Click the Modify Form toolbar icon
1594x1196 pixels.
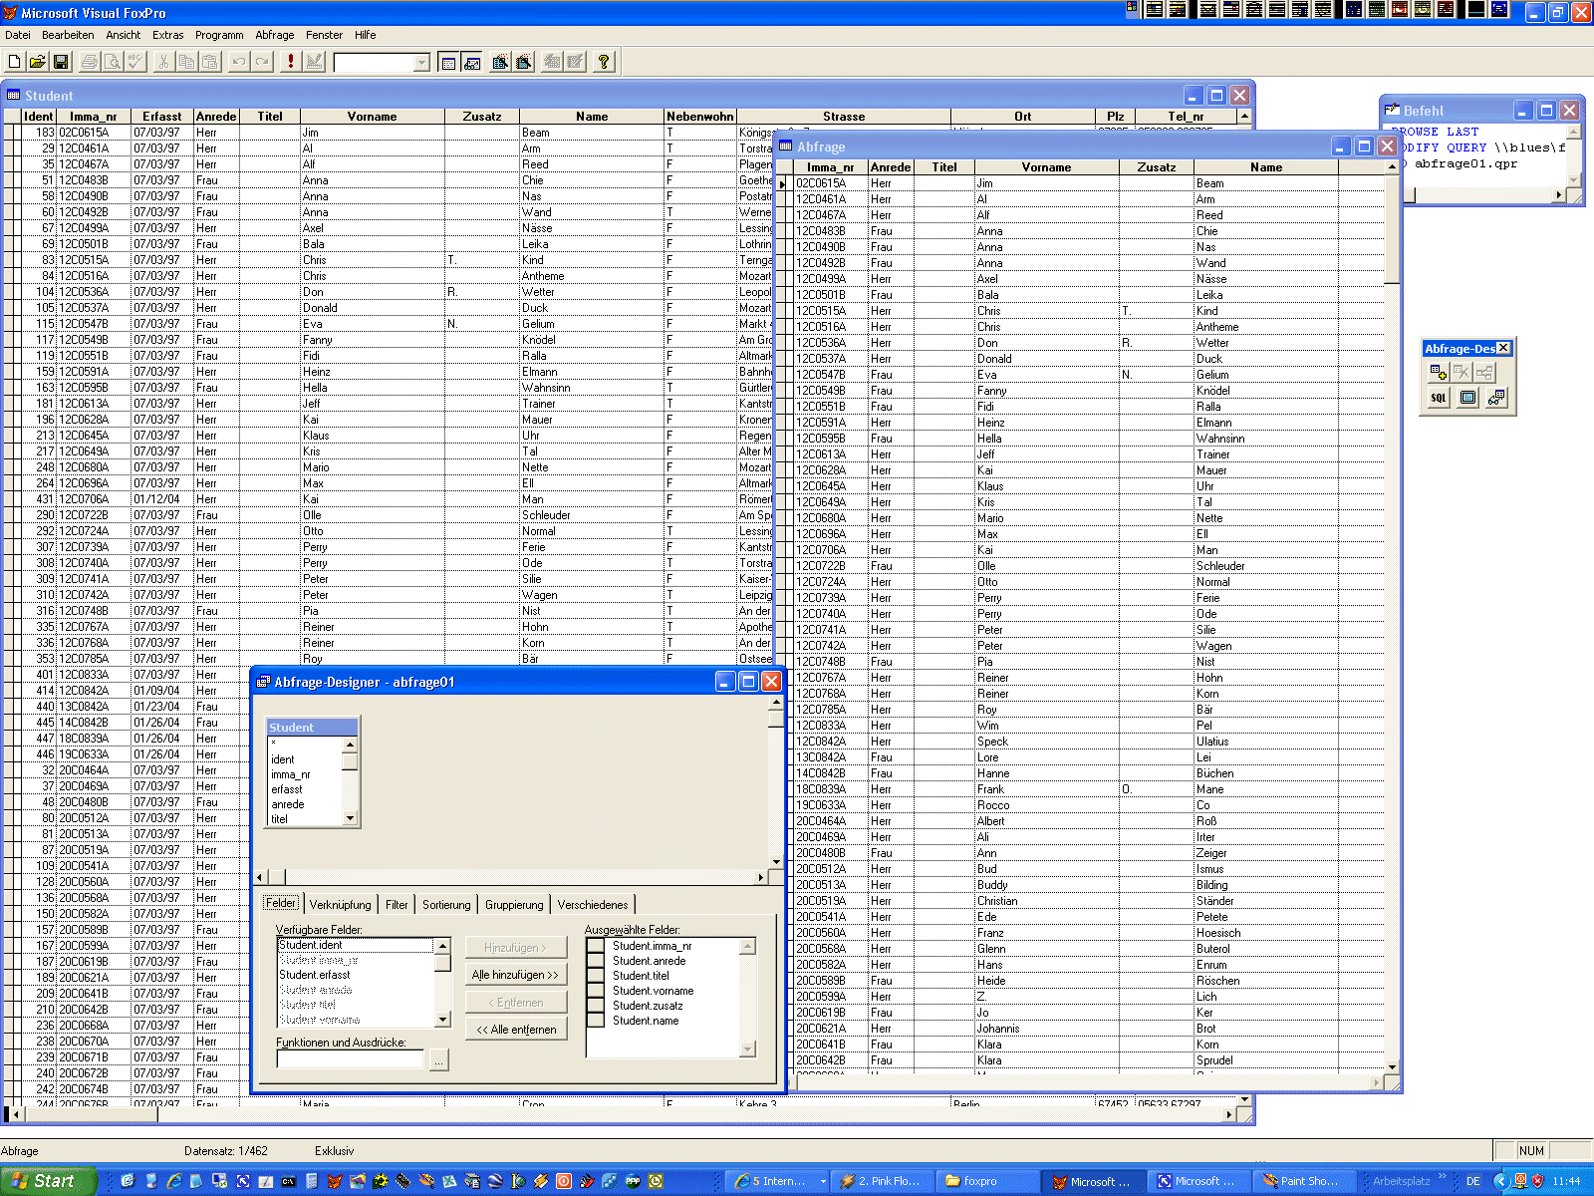click(x=314, y=62)
